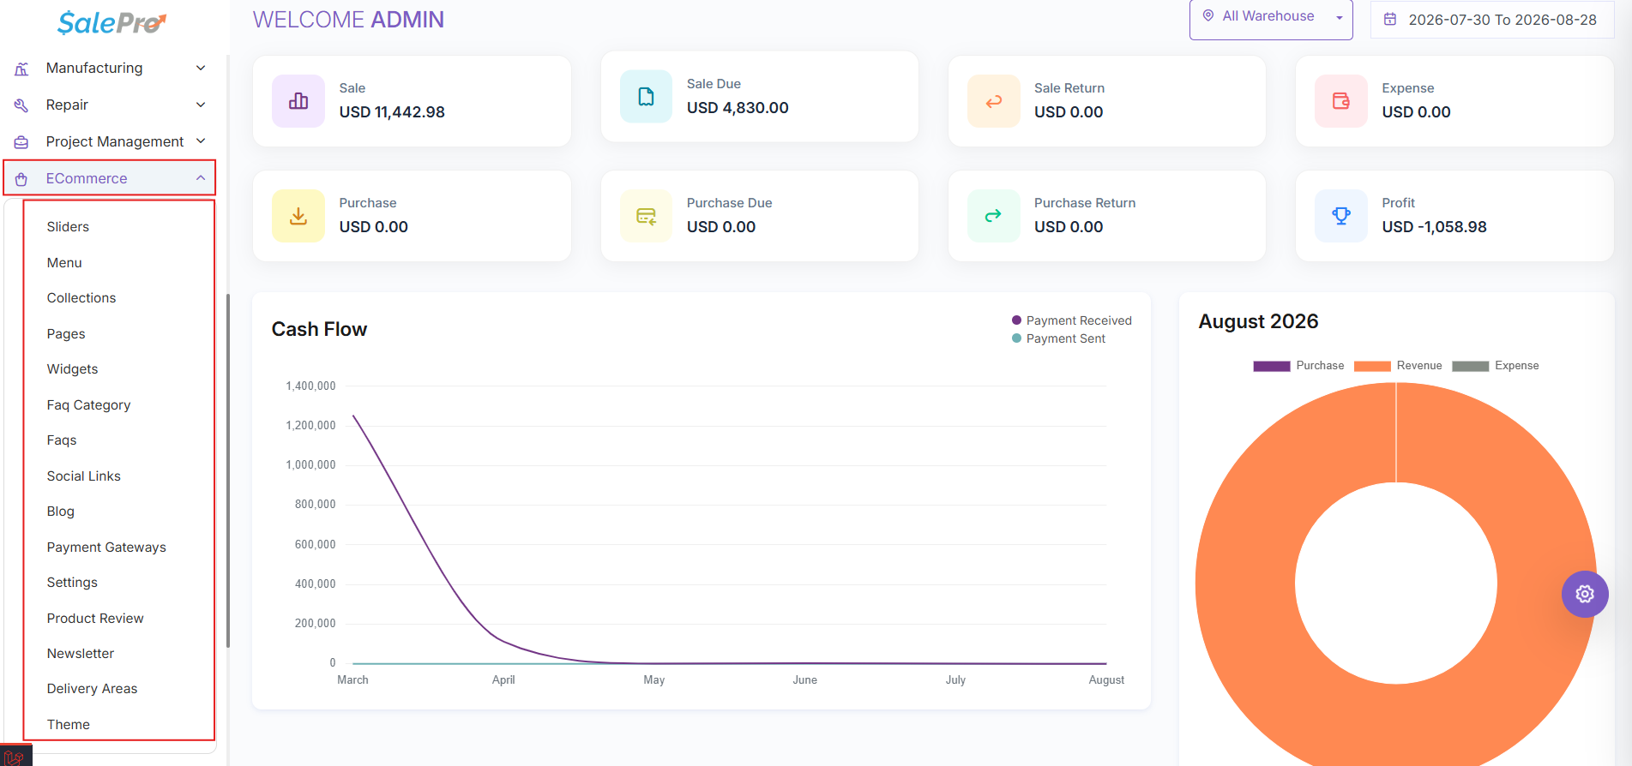The image size is (1632, 766).
Task: Click the Profit trophy icon
Action: (x=1341, y=216)
